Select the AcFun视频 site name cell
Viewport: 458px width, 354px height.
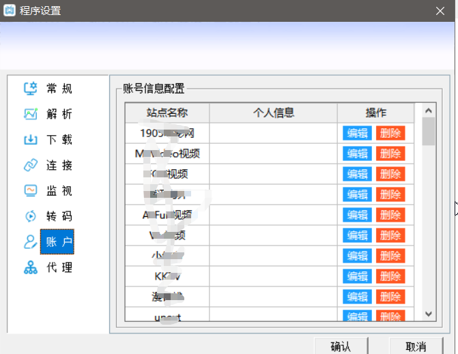coord(167,215)
